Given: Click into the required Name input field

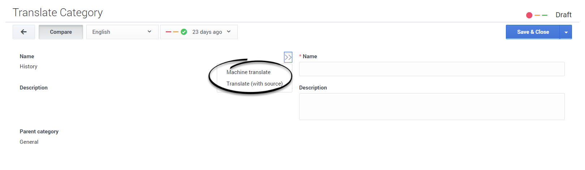Looking at the screenshot, I should click(431, 69).
